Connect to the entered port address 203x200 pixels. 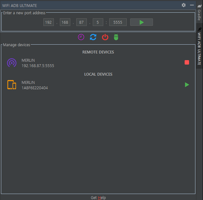142,22
